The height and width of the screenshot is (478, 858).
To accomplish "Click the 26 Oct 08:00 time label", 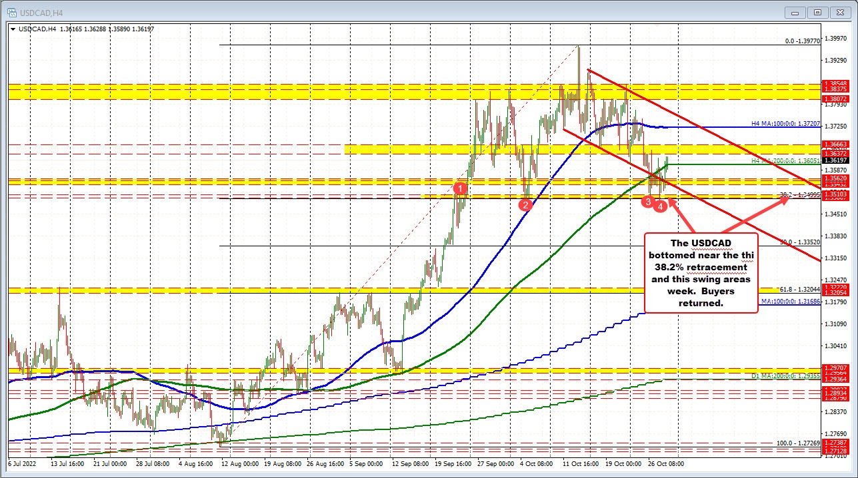I will (x=667, y=463).
